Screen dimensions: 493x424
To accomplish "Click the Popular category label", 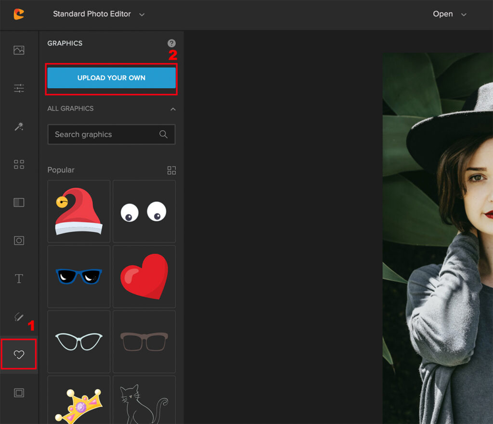I will tap(61, 170).
